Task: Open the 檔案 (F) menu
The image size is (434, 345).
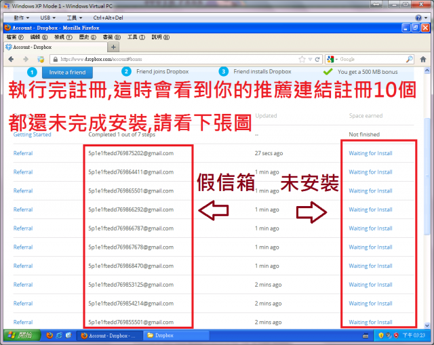Action: tap(15, 37)
